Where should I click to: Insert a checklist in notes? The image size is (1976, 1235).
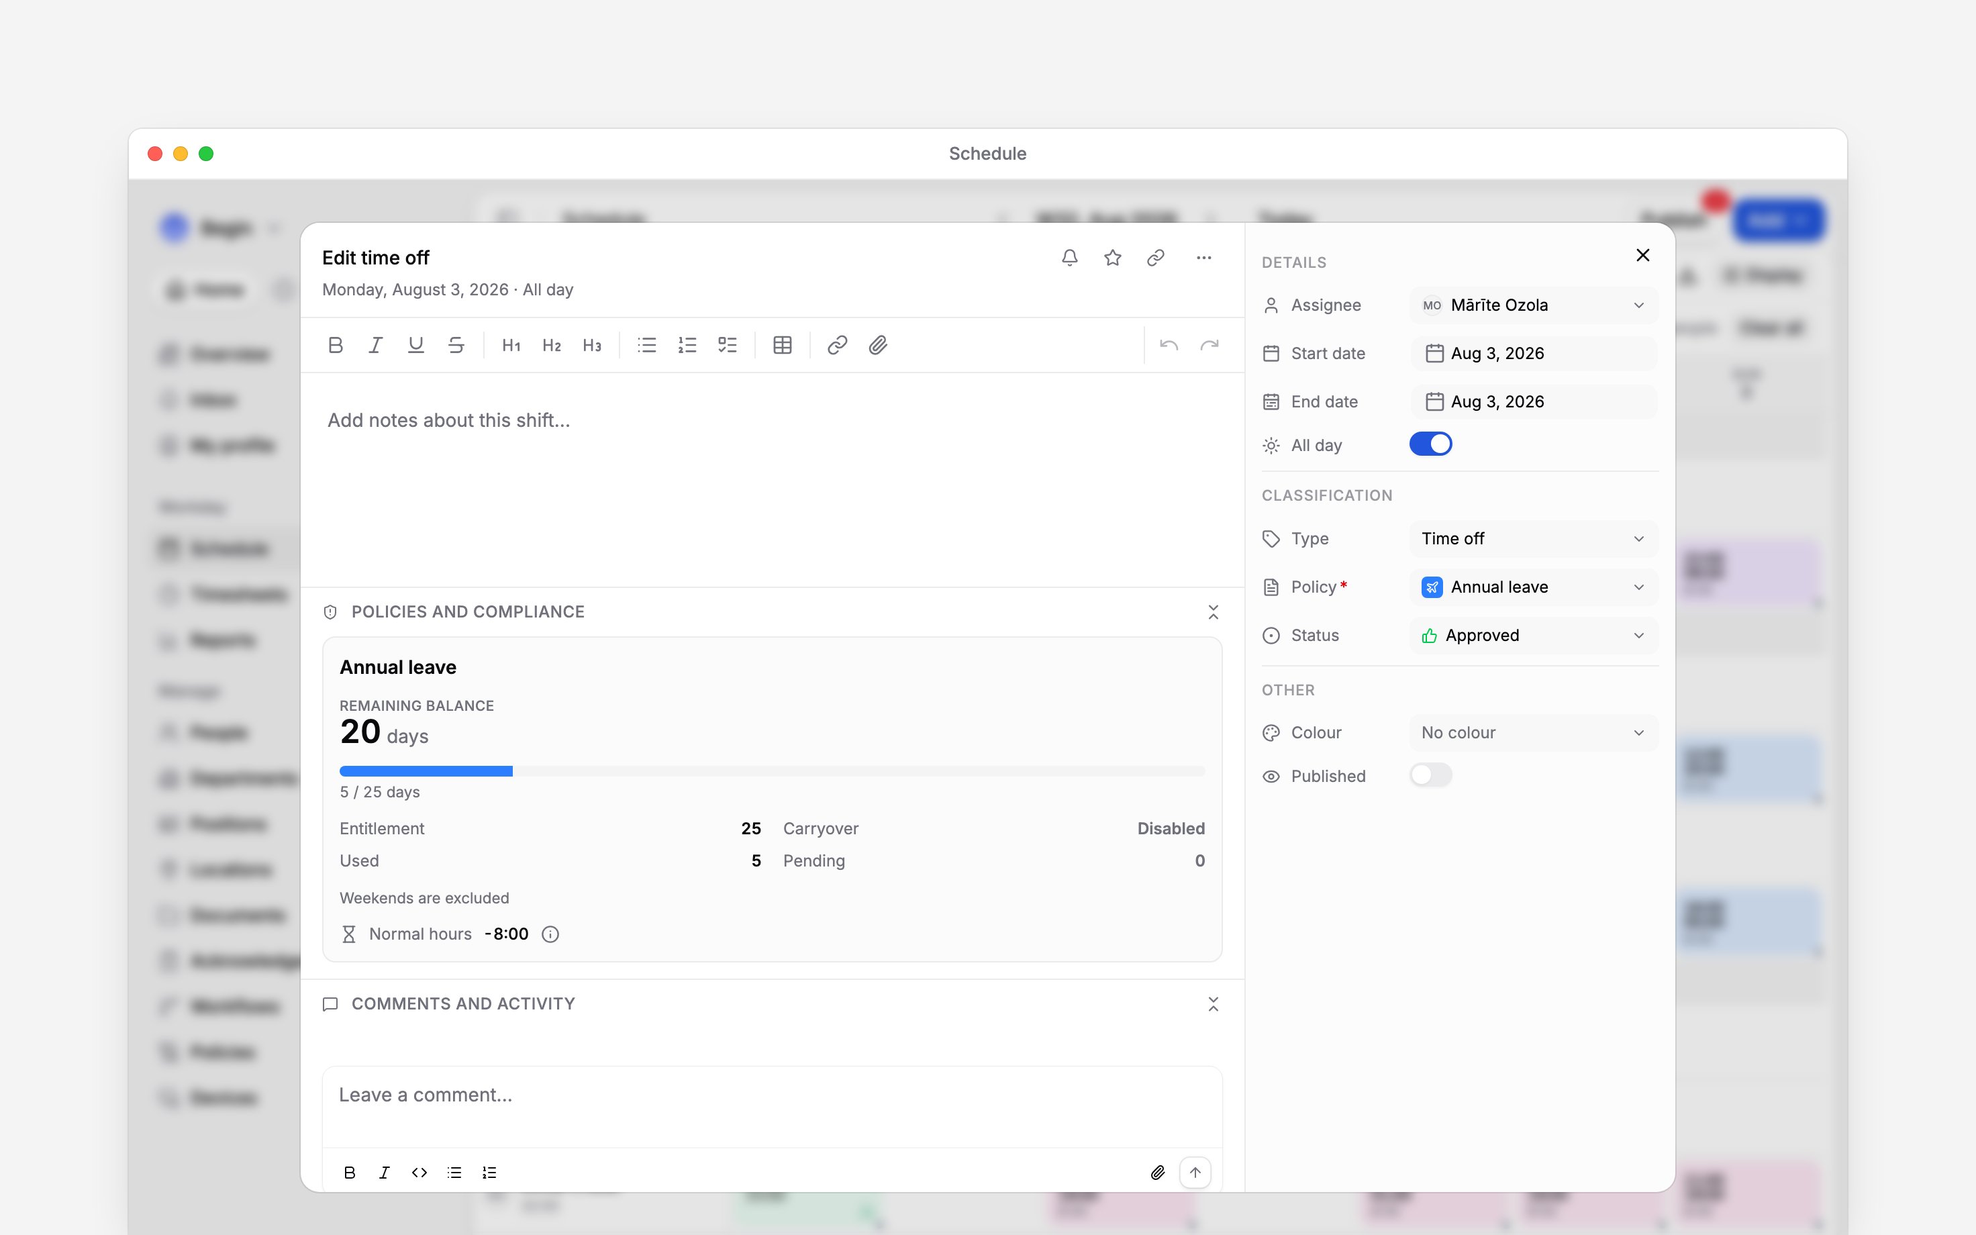point(728,346)
